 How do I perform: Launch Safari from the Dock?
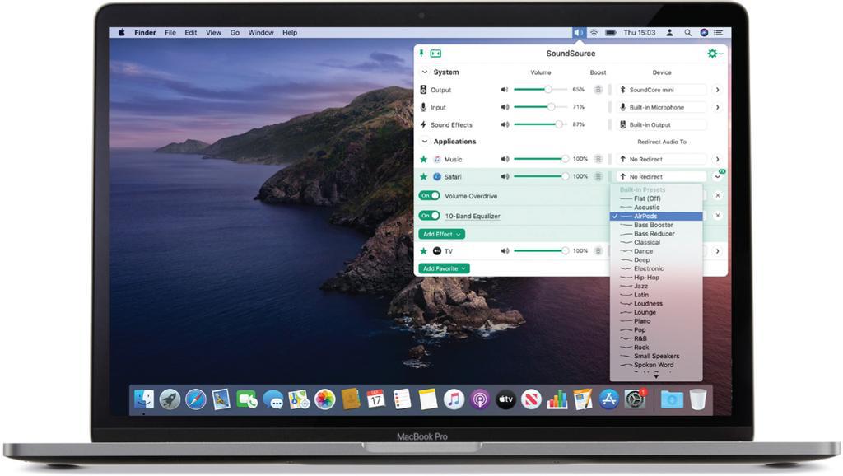pos(196,399)
